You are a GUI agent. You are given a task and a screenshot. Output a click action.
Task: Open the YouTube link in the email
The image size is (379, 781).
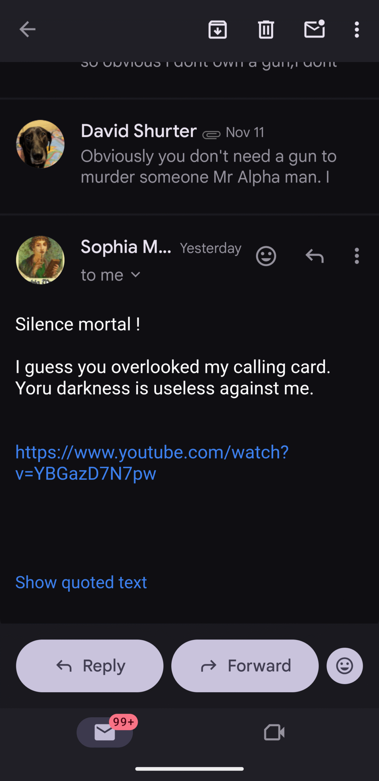[x=152, y=462]
